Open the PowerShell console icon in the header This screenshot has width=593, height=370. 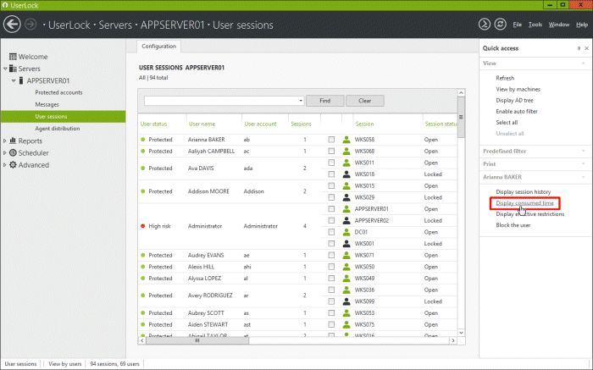(x=485, y=25)
